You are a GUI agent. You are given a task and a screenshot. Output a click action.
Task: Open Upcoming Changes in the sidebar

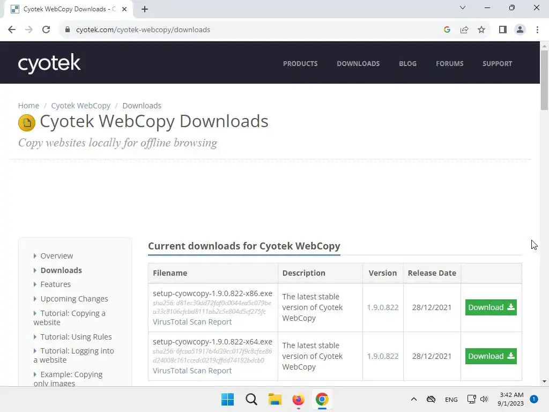pyautogui.click(x=74, y=299)
